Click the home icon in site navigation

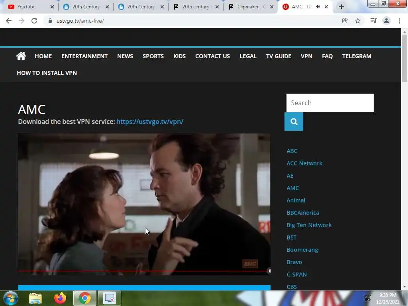(x=21, y=56)
